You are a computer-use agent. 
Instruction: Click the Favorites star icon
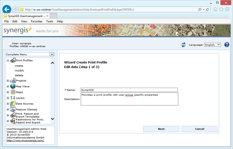pyautogui.click(x=221, y=9)
